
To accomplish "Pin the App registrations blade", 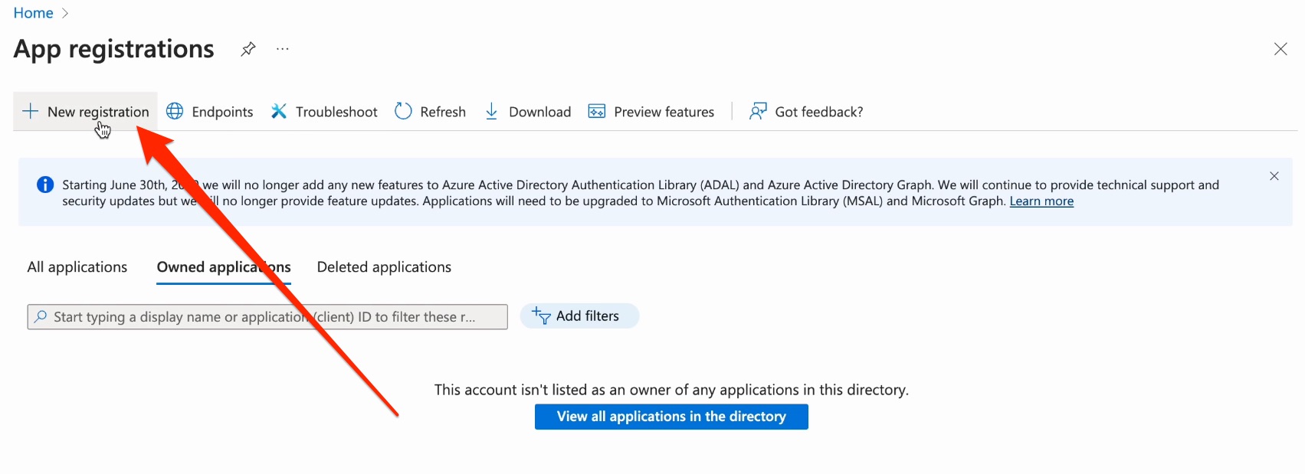I will click(248, 49).
